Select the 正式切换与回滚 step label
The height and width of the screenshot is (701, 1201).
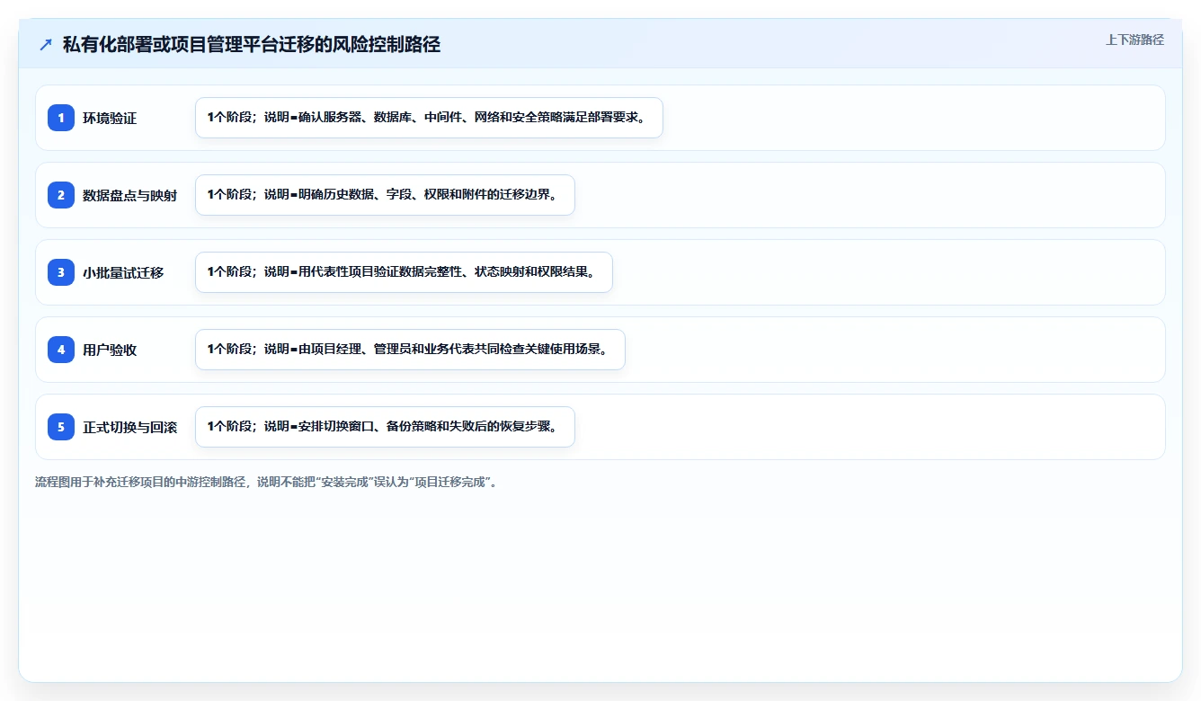point(130,428)
